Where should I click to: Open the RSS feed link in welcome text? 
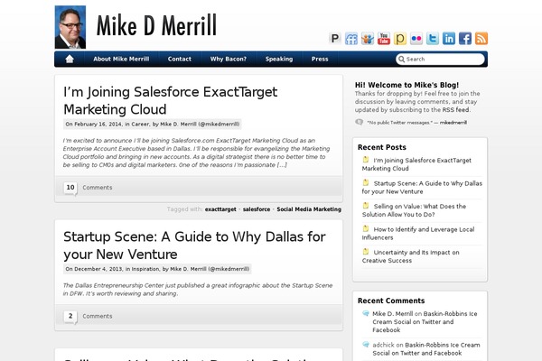point(455,110)
